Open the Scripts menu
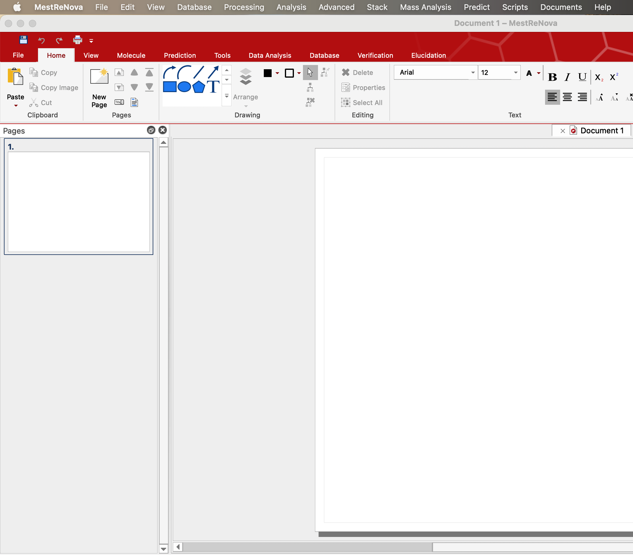 pyautogui.click(x=515, y=7)
